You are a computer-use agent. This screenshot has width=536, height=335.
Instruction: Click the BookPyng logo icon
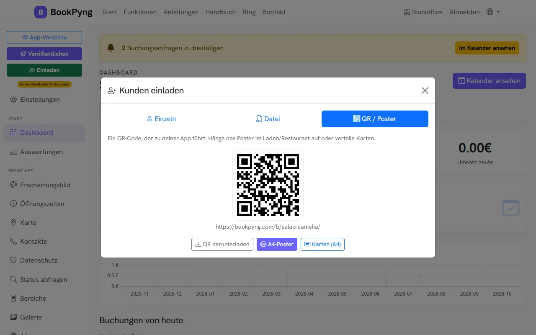[41, 12]
